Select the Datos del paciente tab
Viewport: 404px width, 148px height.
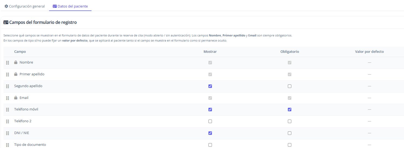tap(70, 6)
